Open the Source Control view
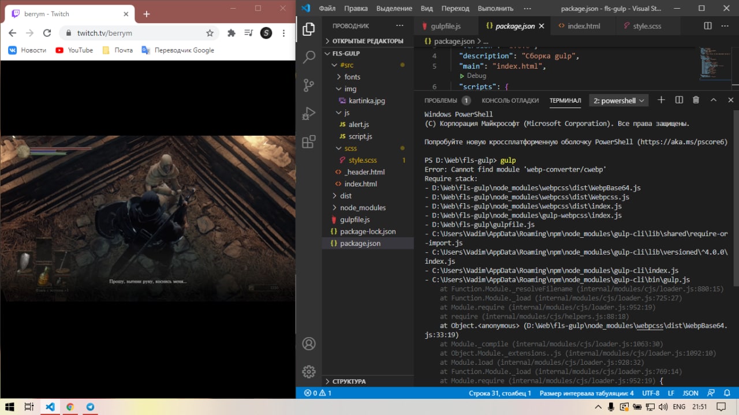Viewport: 739px width, 415px height. point(309,85)
